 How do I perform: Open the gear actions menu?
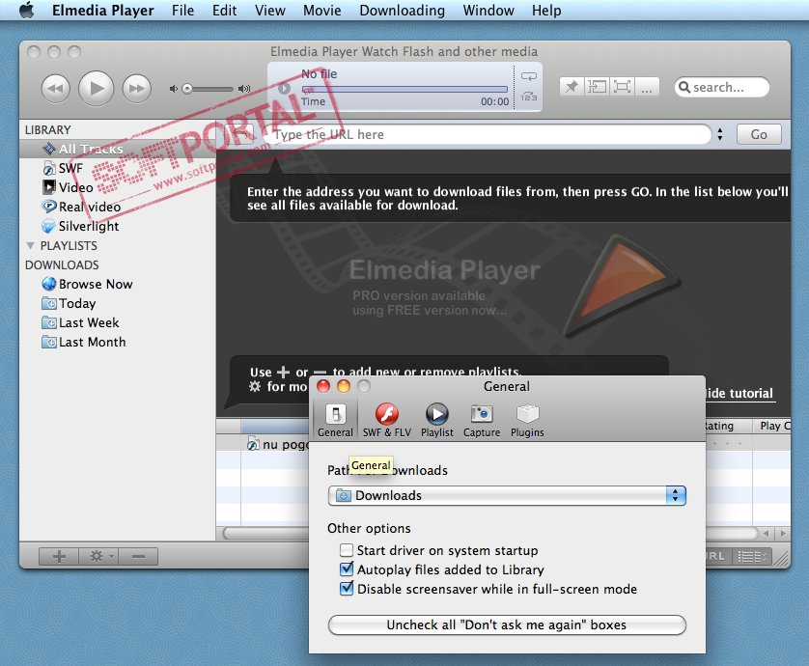pos(98,556)
